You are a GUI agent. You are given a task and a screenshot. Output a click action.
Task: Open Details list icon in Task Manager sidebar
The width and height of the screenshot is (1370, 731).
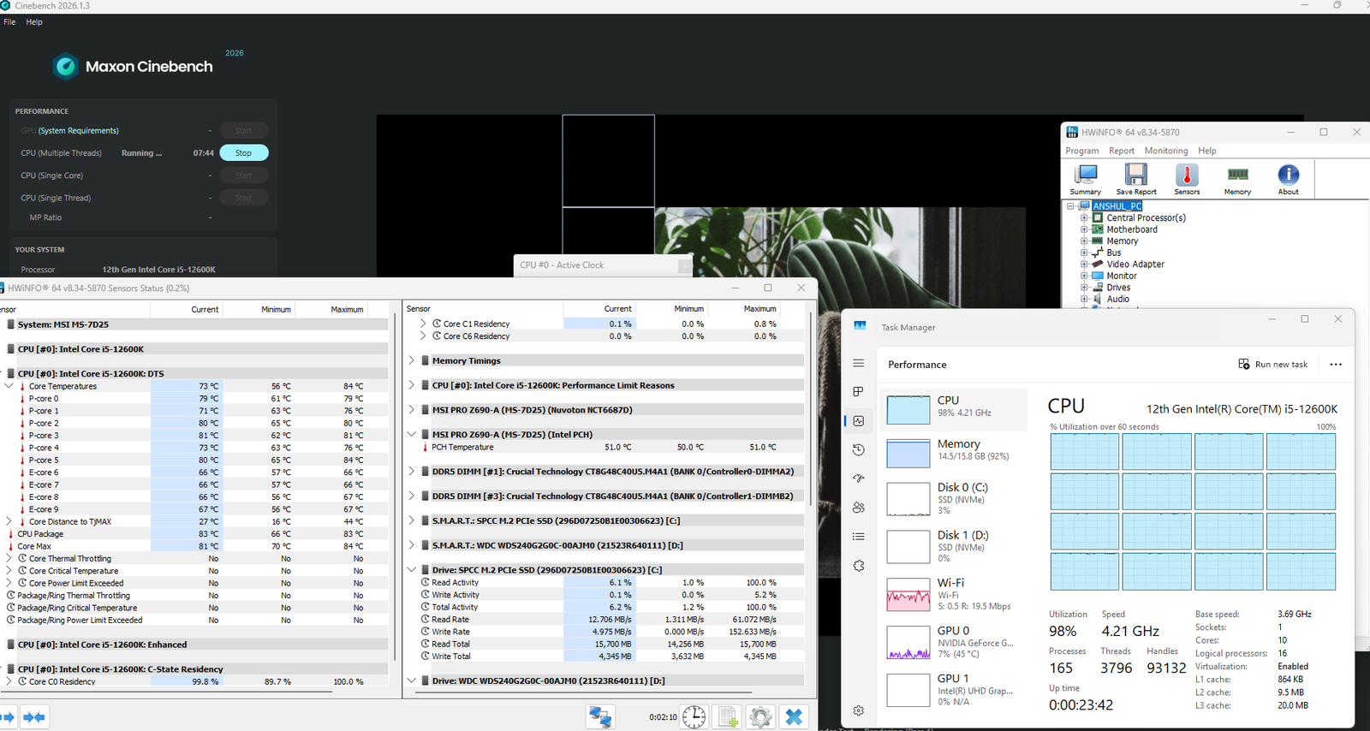859,537
